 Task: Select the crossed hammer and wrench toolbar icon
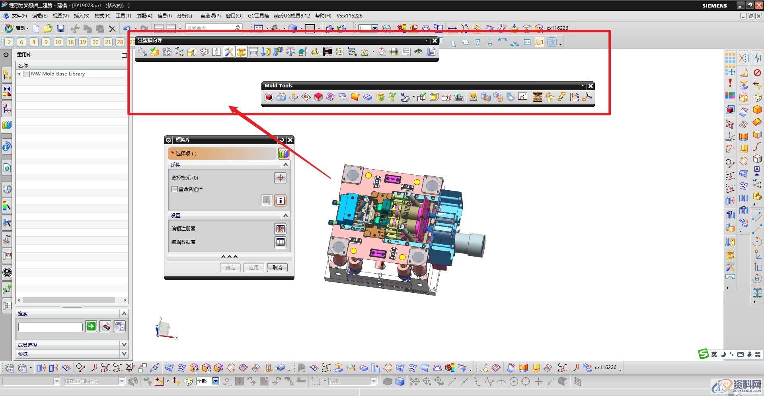[229, 52]
